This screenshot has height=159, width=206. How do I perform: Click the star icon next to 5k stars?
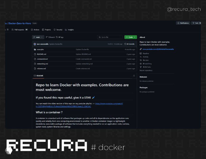click(140, 60)
